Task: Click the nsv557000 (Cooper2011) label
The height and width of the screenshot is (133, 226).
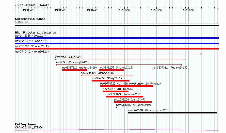Action: tap(32, 46)
